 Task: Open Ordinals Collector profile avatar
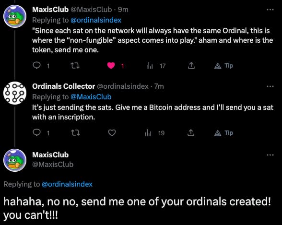click(15, 93)
